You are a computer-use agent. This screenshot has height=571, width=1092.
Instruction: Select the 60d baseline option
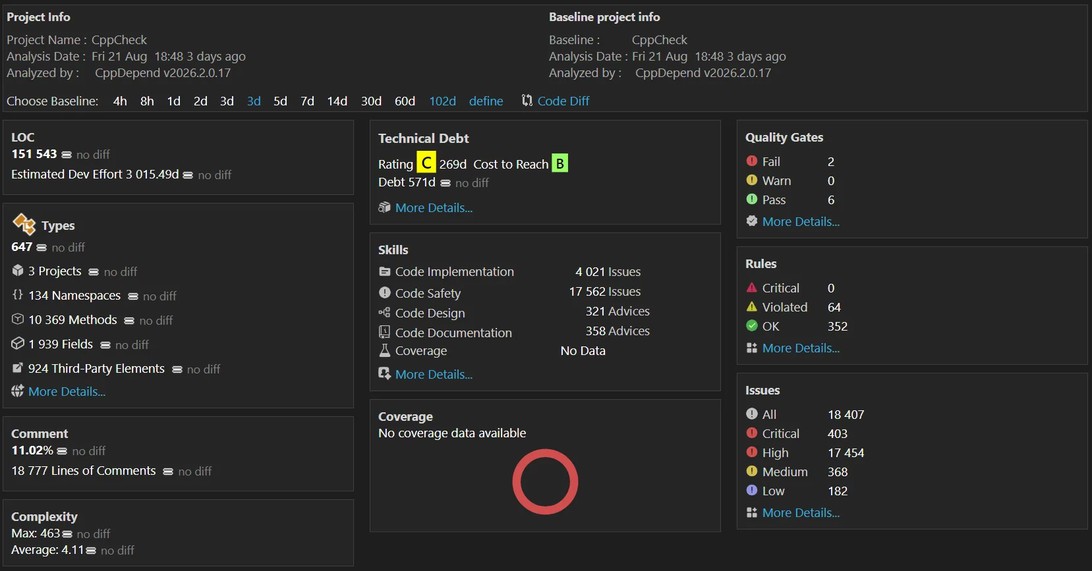pos(405,101)
